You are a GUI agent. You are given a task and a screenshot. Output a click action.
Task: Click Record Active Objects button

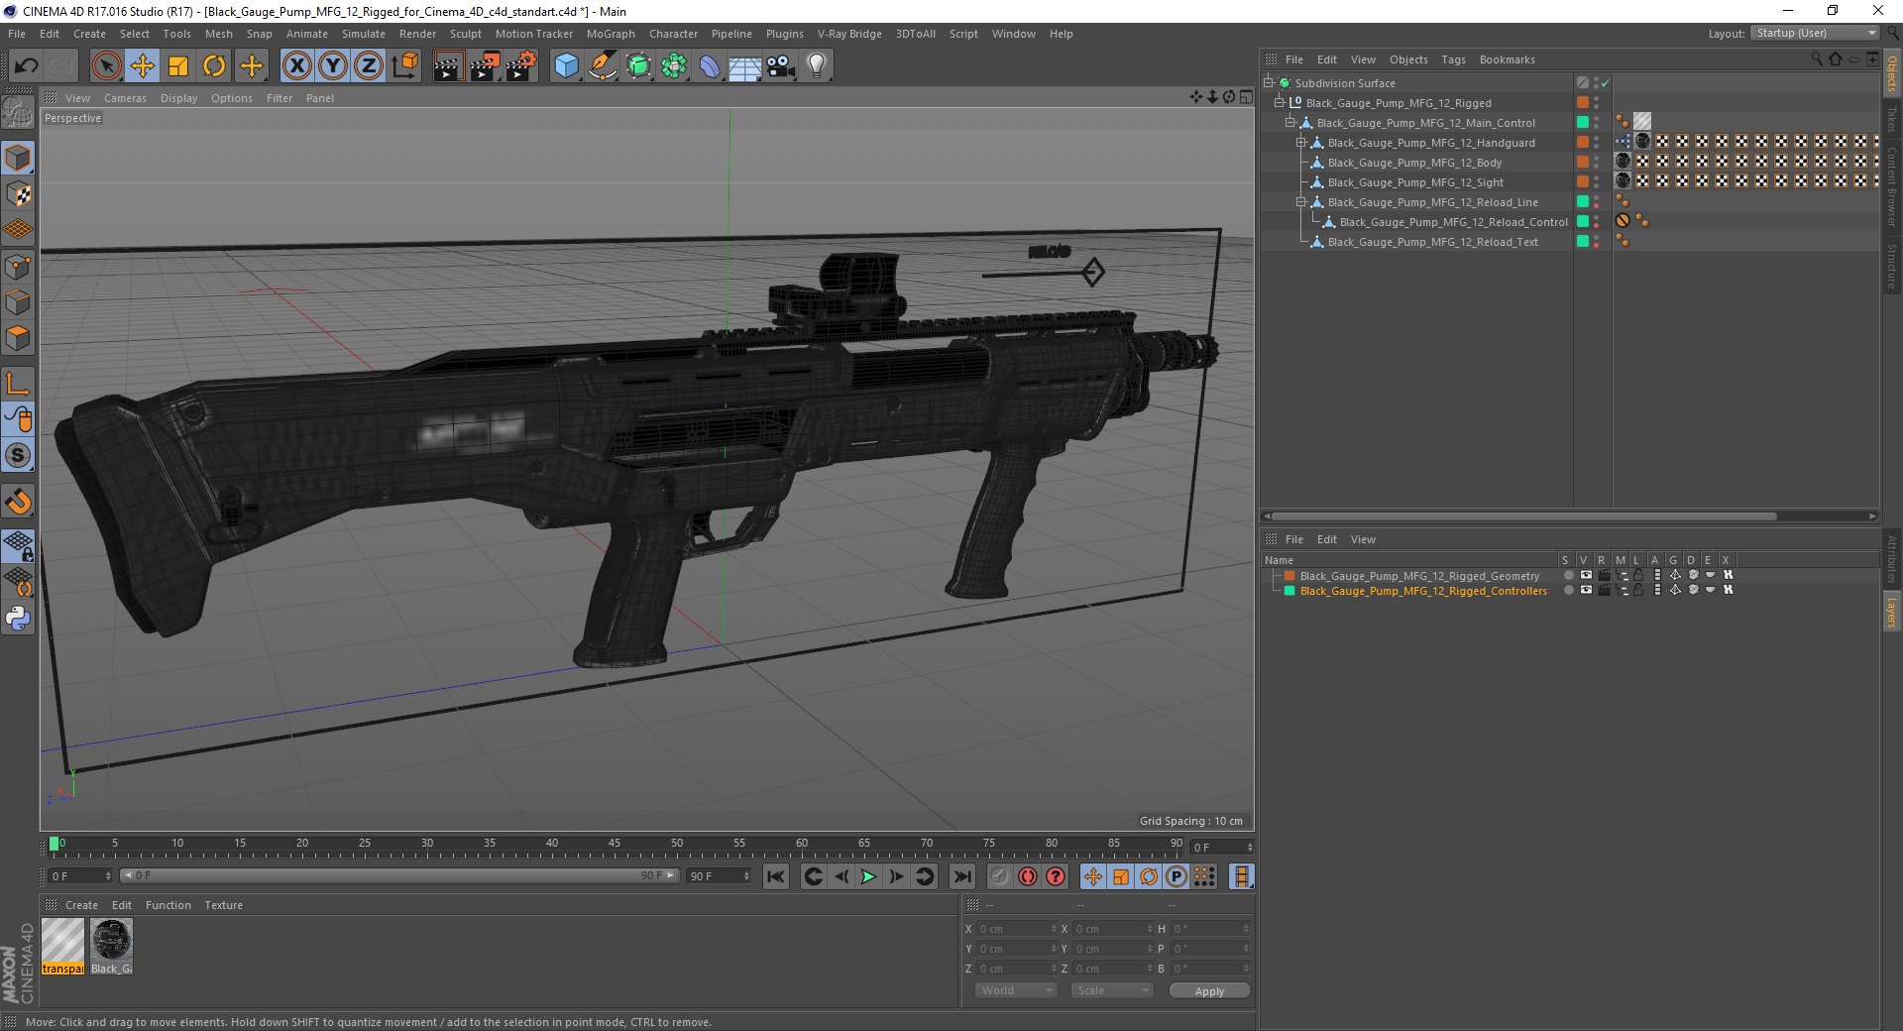click(x=1000, y=876)
